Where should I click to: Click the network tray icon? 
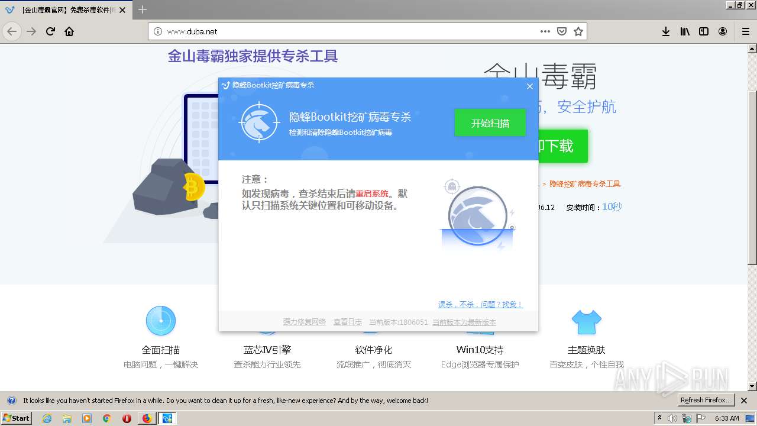click(687, 418)
